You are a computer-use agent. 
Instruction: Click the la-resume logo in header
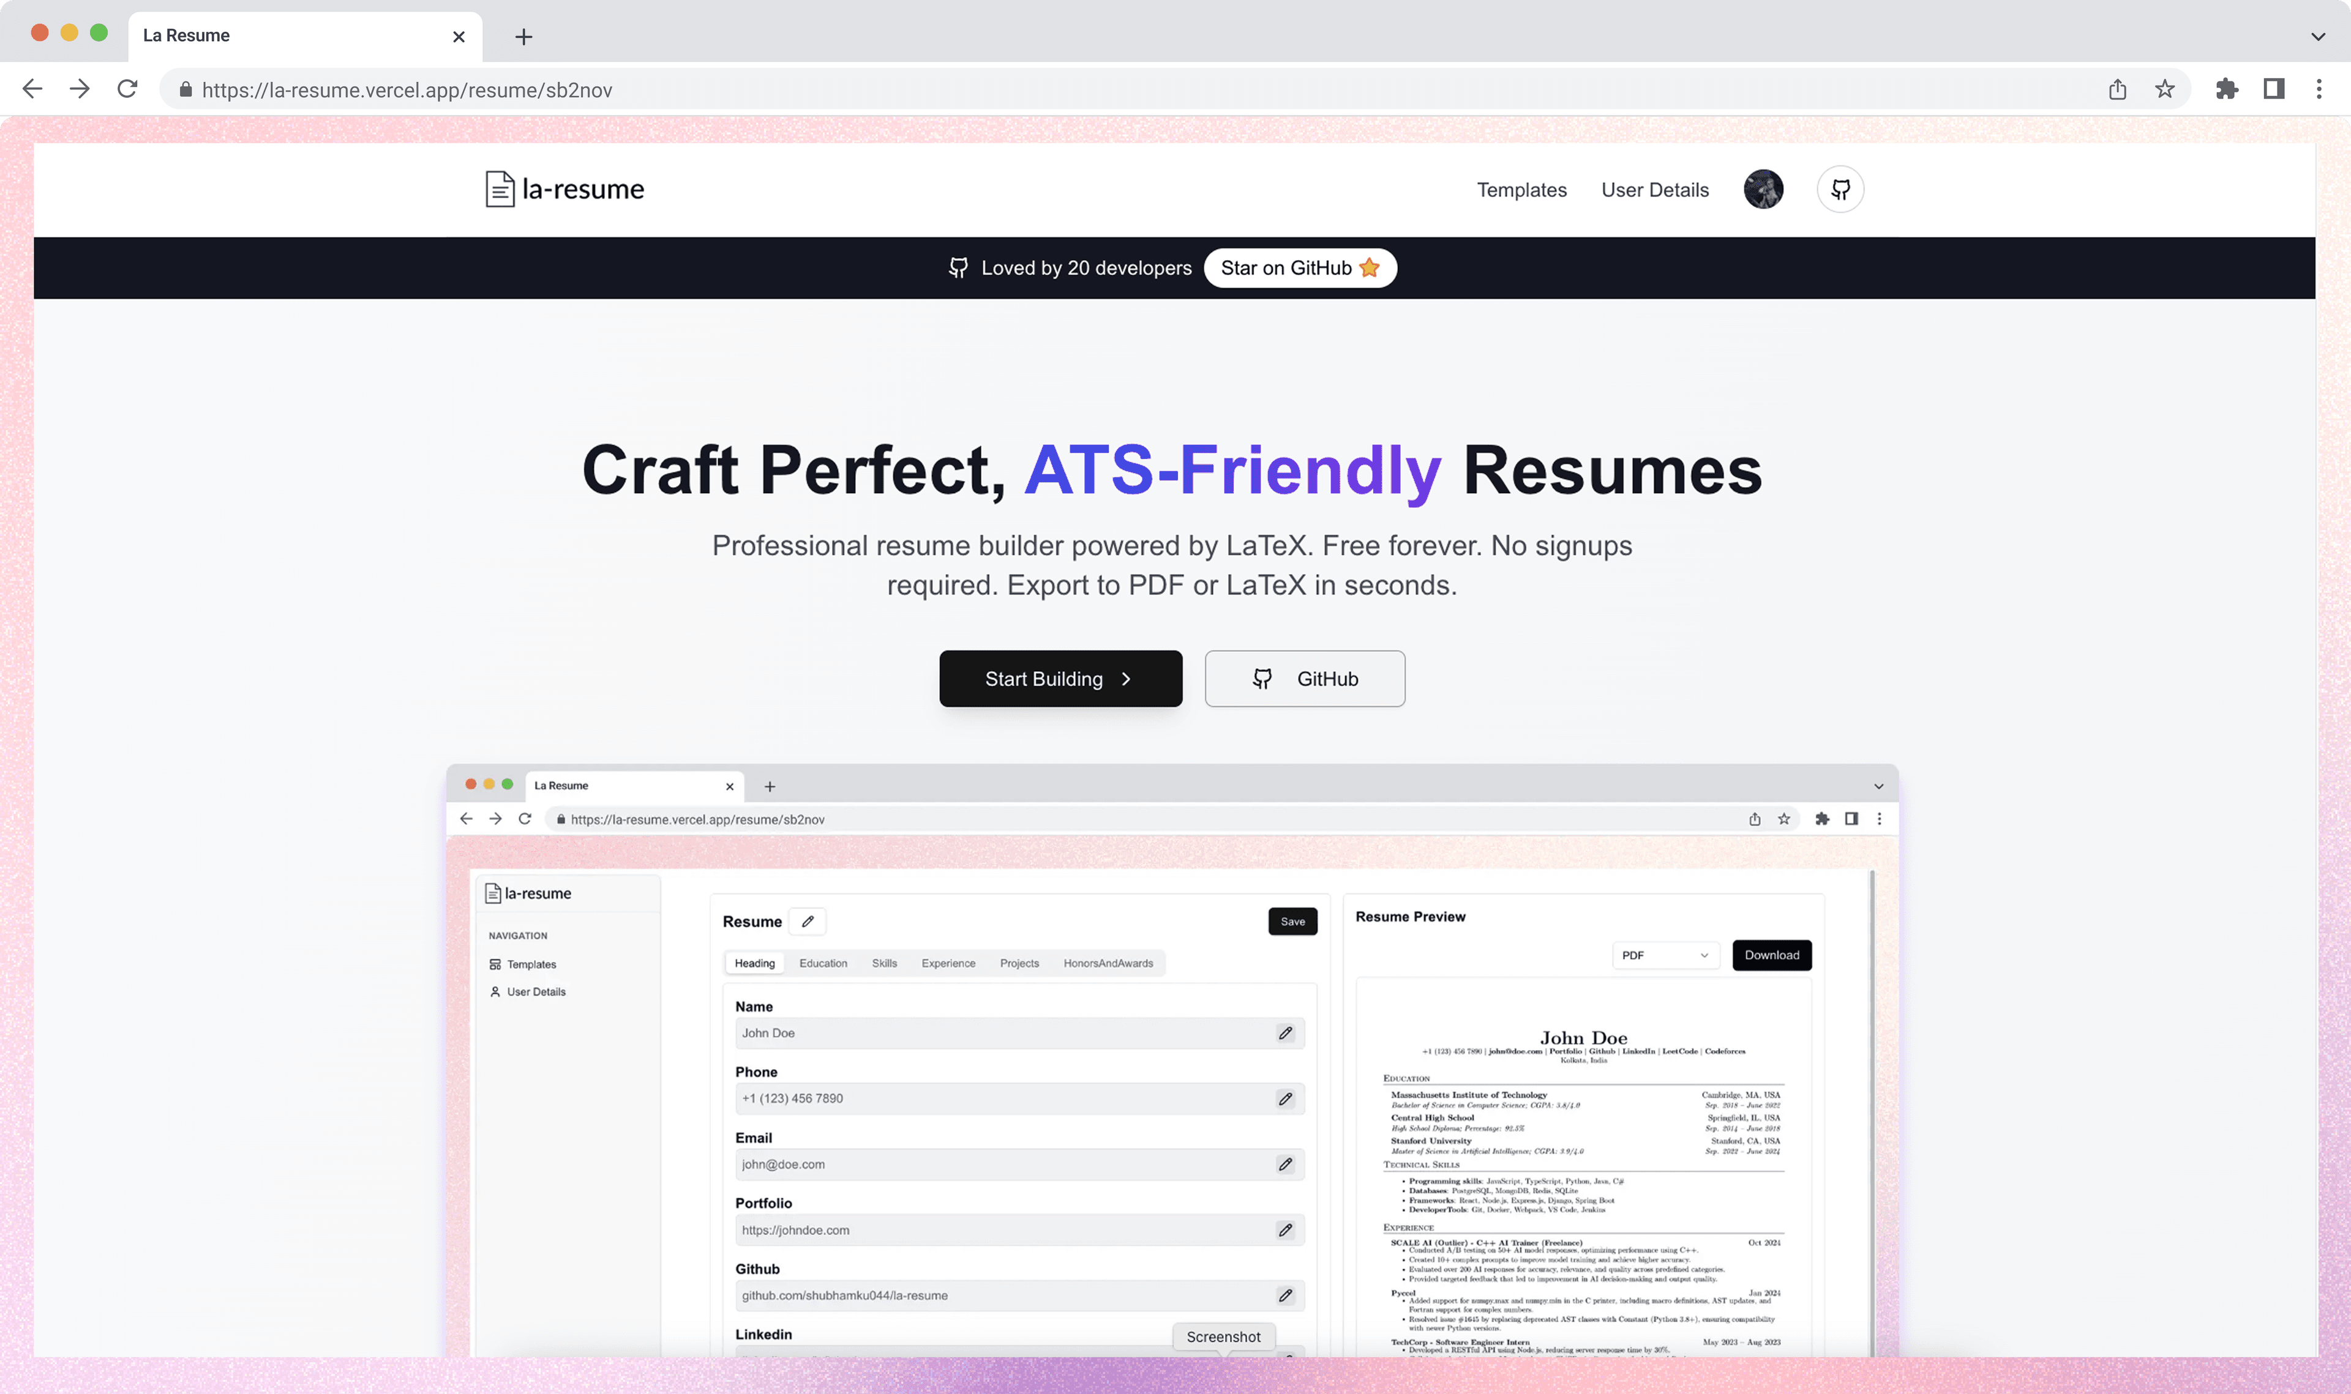(x=564, y=190)
